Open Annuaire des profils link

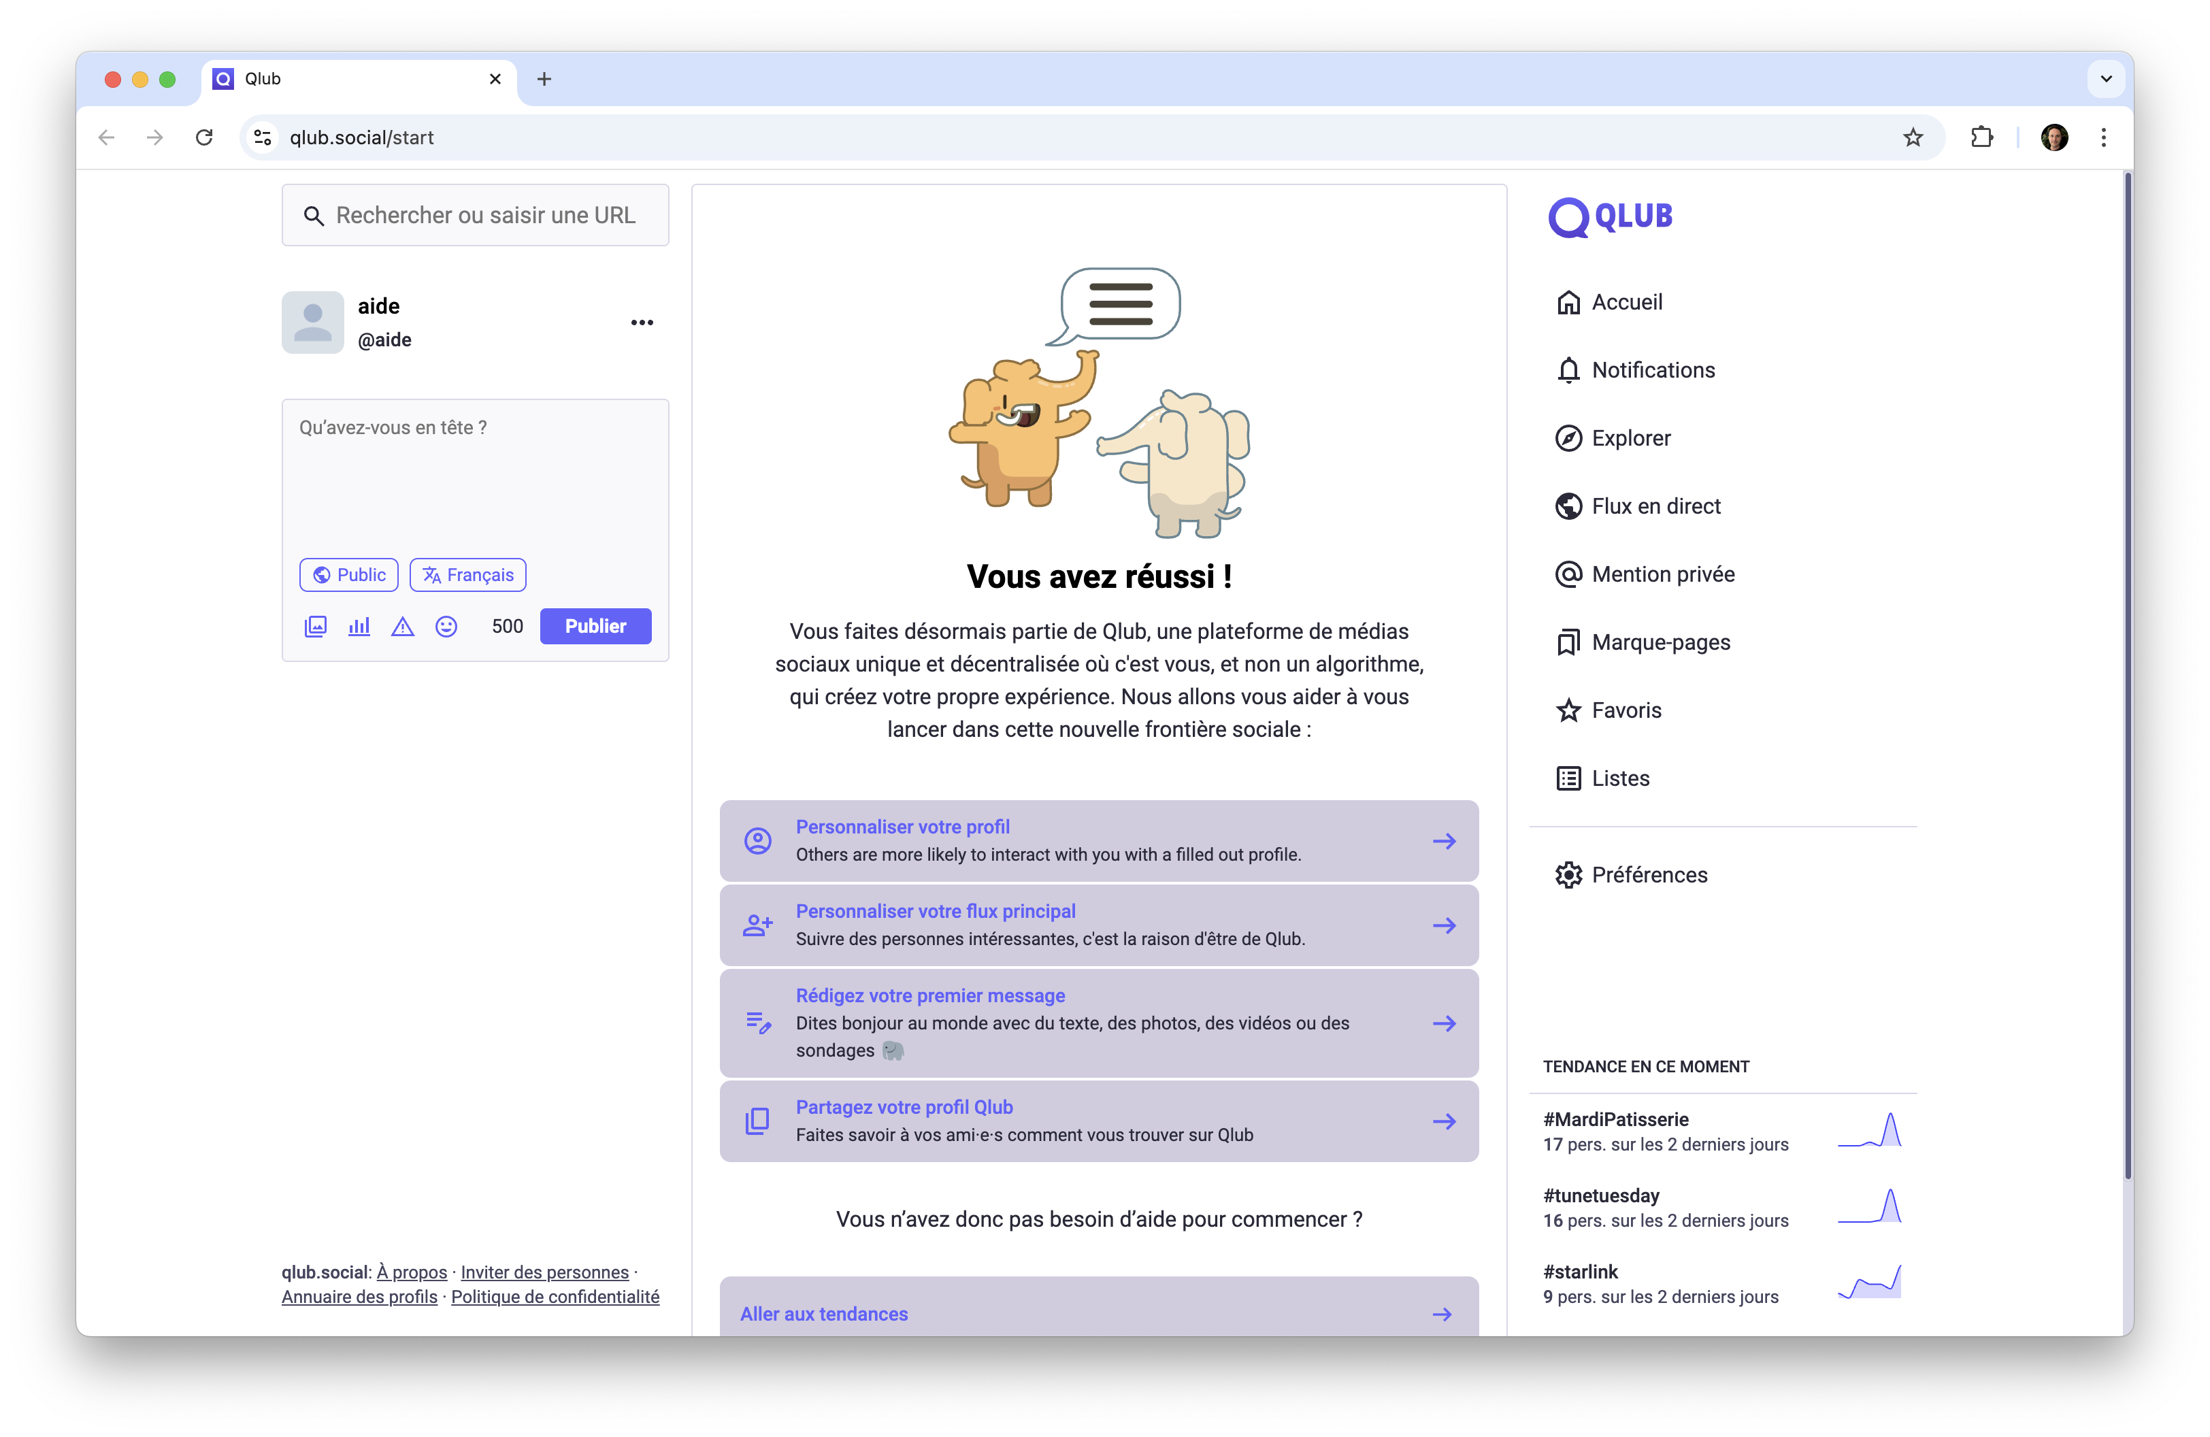pos(359,1298)
